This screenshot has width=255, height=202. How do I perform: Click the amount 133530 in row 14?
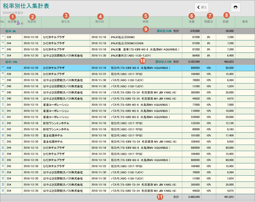click(x=195, y=123)
